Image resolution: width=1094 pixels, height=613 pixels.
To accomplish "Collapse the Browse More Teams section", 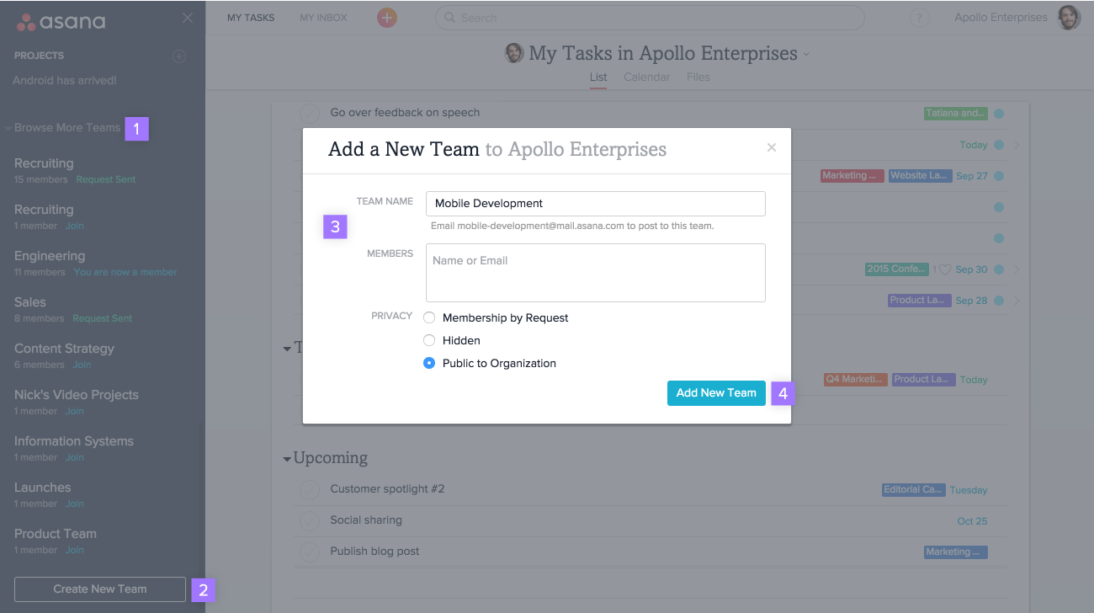I will click(x=9, y=127).
